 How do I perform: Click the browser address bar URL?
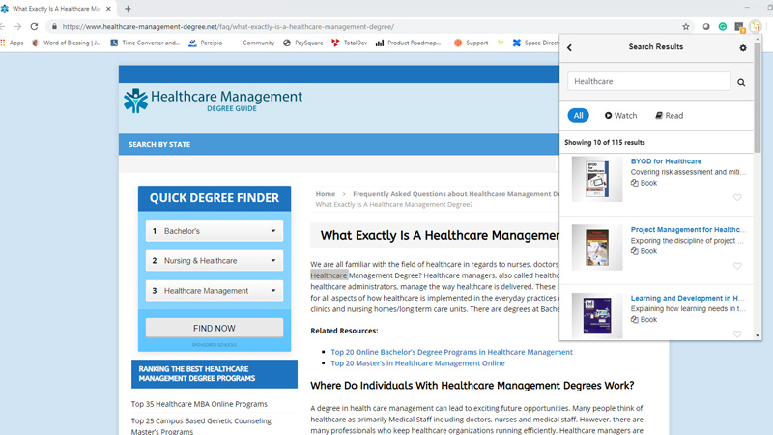228,27
